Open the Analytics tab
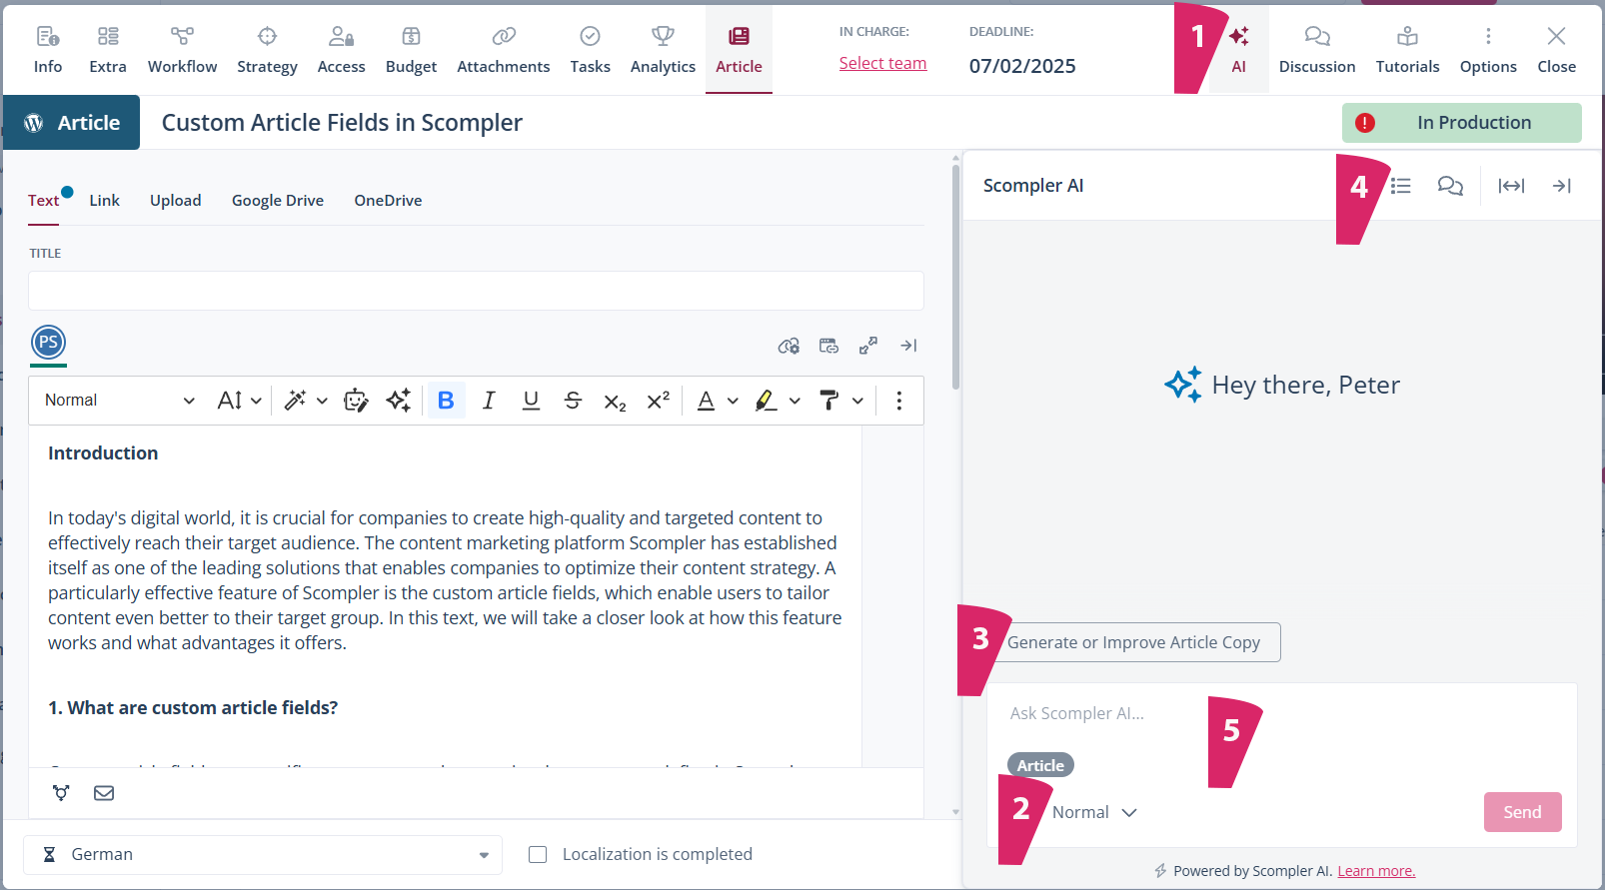The width and height of the screenshot is (1605, 890). tap(663, 49)
